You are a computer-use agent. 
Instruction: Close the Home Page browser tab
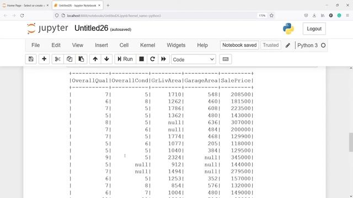pyautogui.click(x=47, y=5)
